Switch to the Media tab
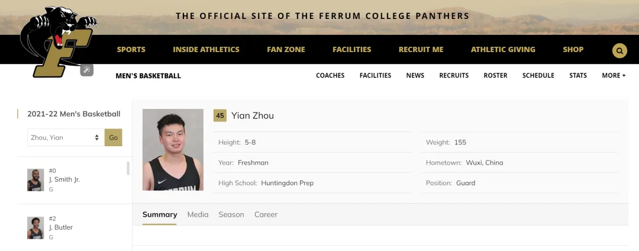 click(198, 214)
